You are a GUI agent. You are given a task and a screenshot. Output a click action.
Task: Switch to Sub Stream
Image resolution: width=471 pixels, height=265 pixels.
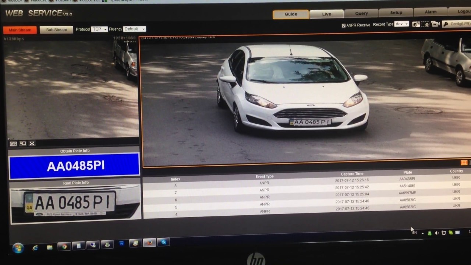click(56, 30)
